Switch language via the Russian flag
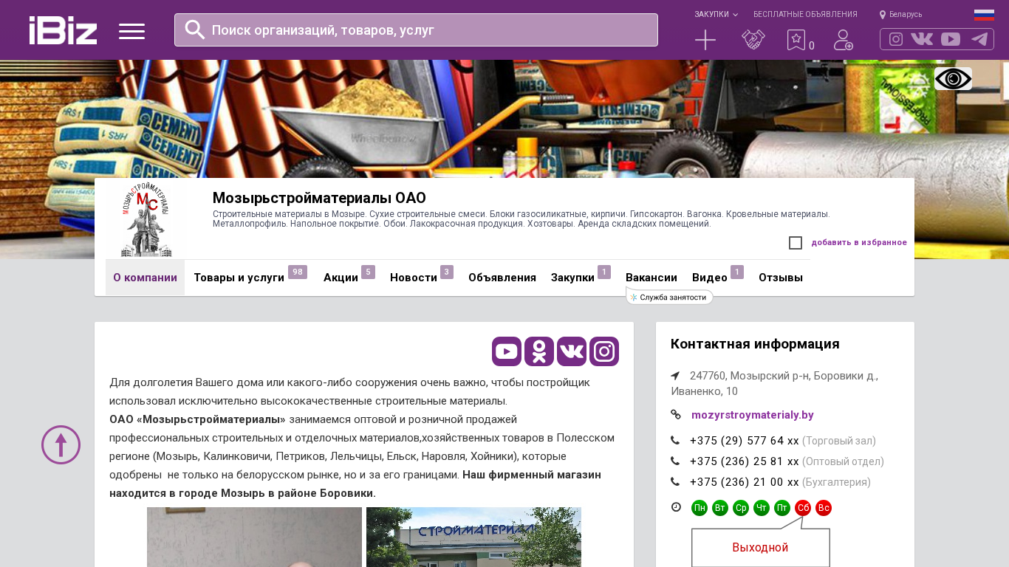The image size is (1009, 567). pyautogui.click(x=984, y=15)
